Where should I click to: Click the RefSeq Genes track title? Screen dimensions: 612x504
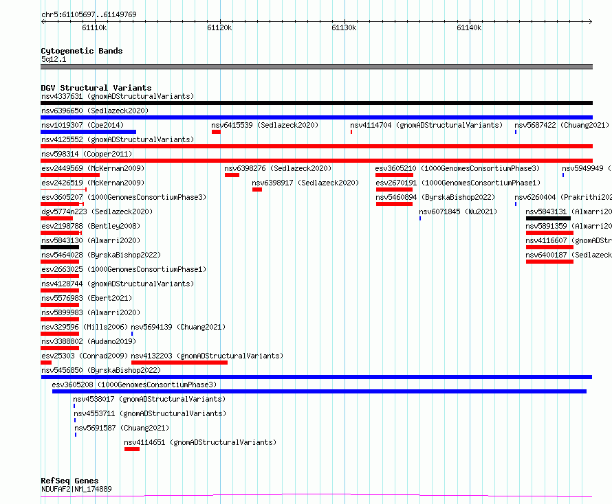coord(69,481)
